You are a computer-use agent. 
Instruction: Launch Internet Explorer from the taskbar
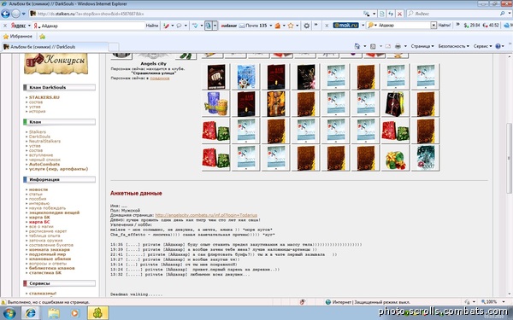click(x=31, y=313)
